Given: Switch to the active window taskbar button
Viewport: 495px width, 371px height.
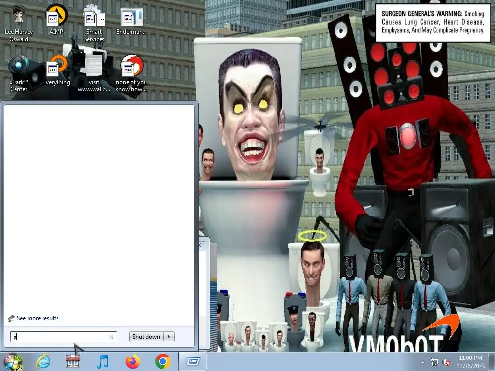Looking at the screenshot, I should [193, 361].
